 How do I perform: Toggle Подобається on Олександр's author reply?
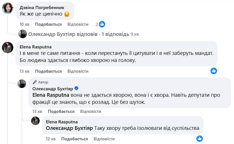[61, 111]
